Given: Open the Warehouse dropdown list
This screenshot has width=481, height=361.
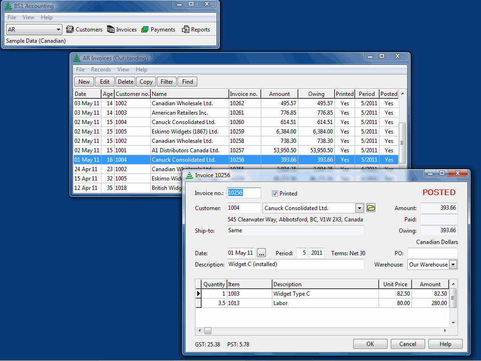Looking at the screenshot, I should [x=453, y=265].
